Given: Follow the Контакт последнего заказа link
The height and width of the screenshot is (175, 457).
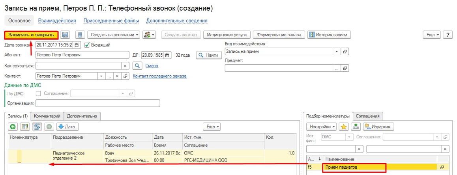Looking at the screenshot, I should pyautogui.click(x=159, y=76).
